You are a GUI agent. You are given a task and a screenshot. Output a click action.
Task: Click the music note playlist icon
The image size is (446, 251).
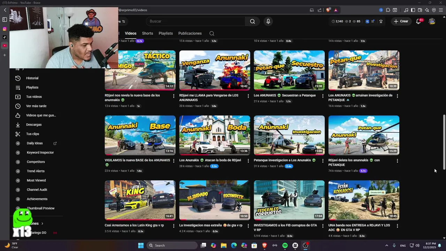tap(406, 10)
